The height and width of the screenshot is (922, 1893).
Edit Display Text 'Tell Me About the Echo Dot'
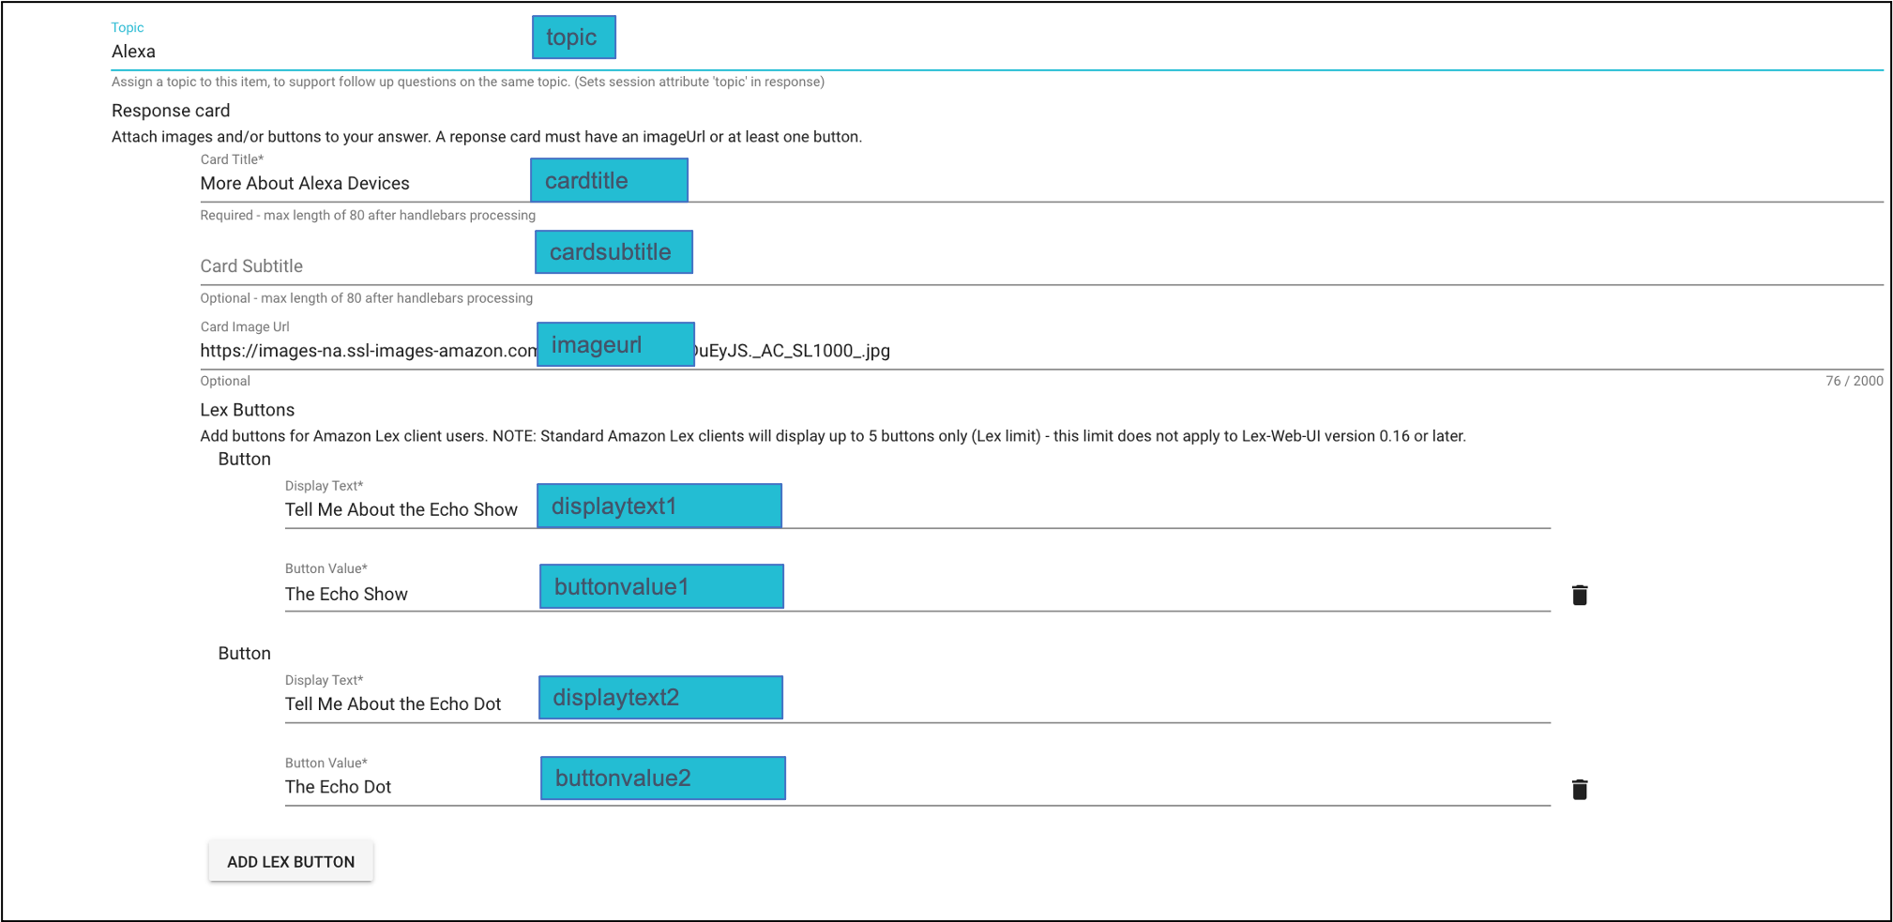point(917,704)
